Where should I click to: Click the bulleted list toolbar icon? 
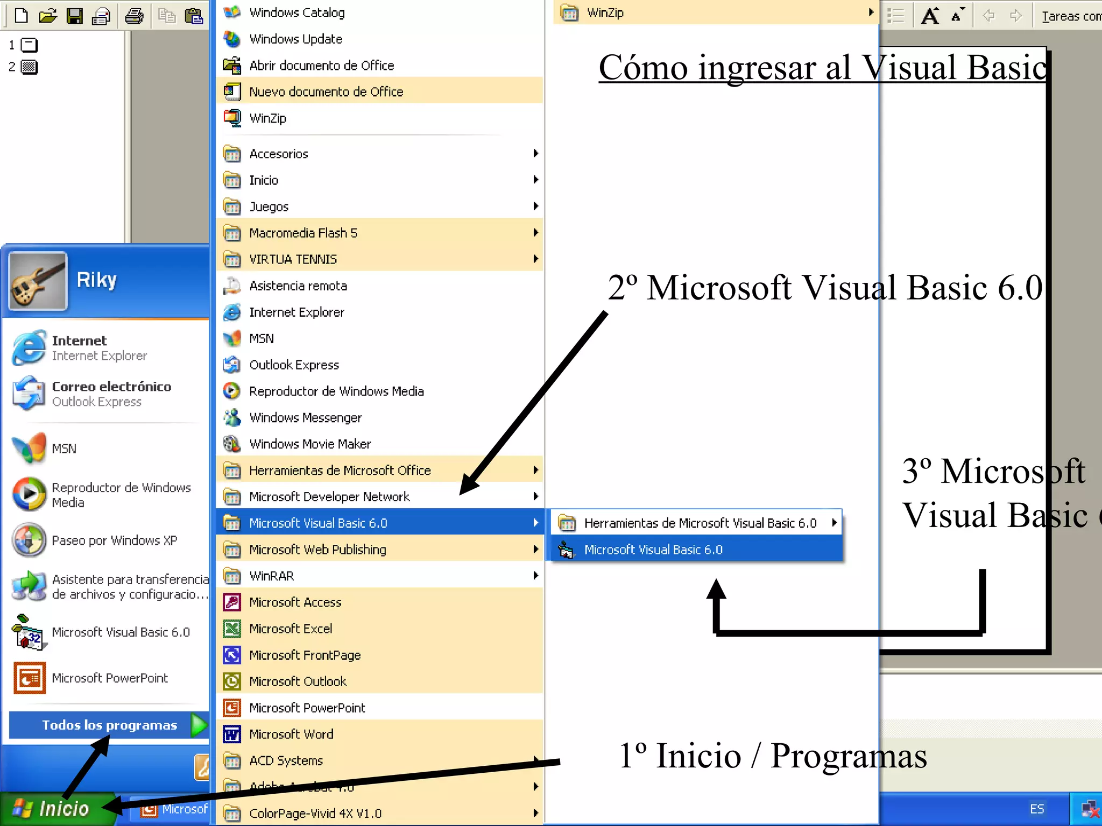click(x=895, y=16)
